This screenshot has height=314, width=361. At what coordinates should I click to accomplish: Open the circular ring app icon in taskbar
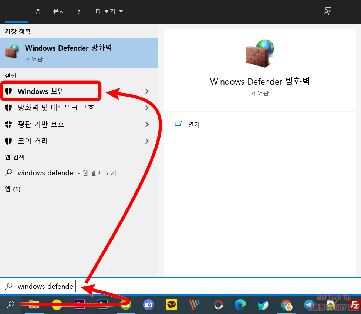[218, 305]
